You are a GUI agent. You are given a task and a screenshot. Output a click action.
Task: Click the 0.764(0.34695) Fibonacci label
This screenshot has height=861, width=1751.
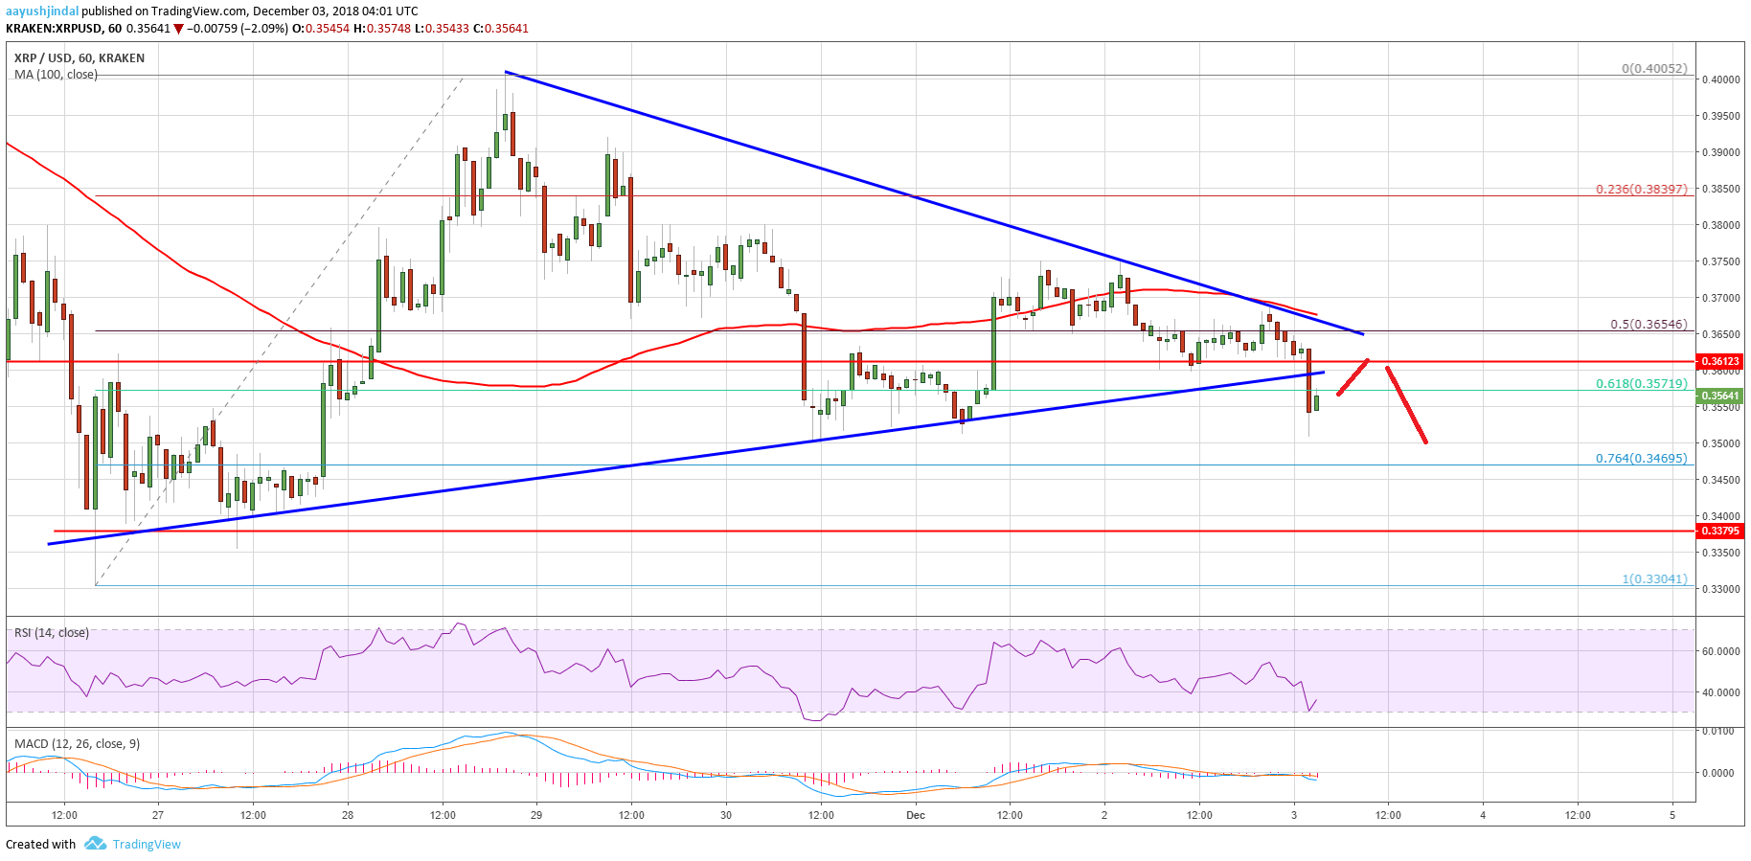point(1641,459)
